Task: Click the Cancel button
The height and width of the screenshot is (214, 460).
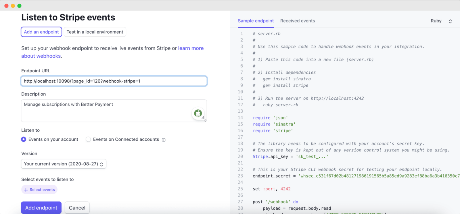Action: pyautogui.click(x=77, y=208)
